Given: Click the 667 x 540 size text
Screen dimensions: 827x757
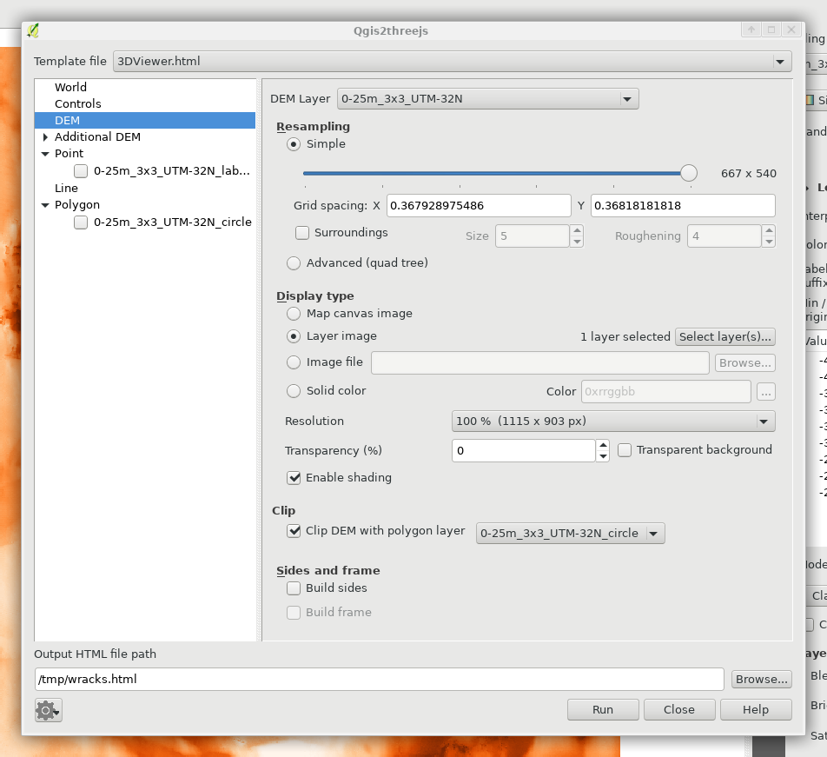Looking at the screenshot, I should pos(749,174).
